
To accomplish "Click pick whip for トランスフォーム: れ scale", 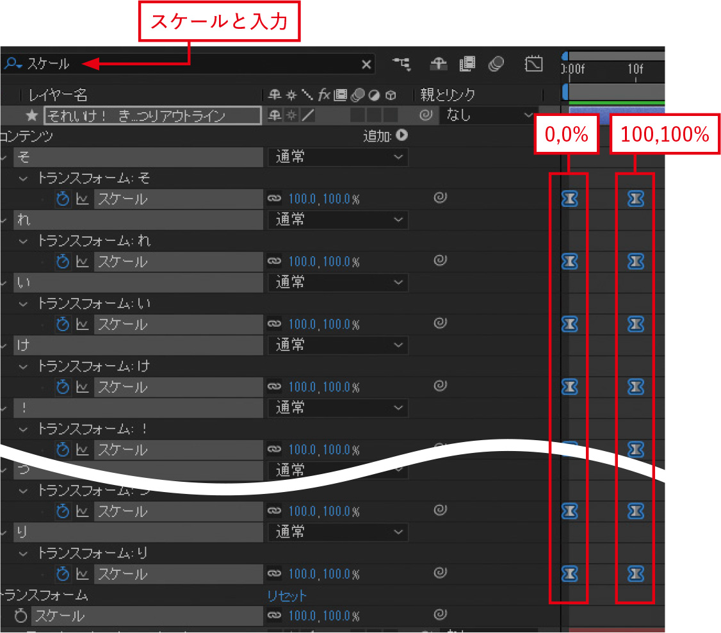I will (x=440, y=261).
